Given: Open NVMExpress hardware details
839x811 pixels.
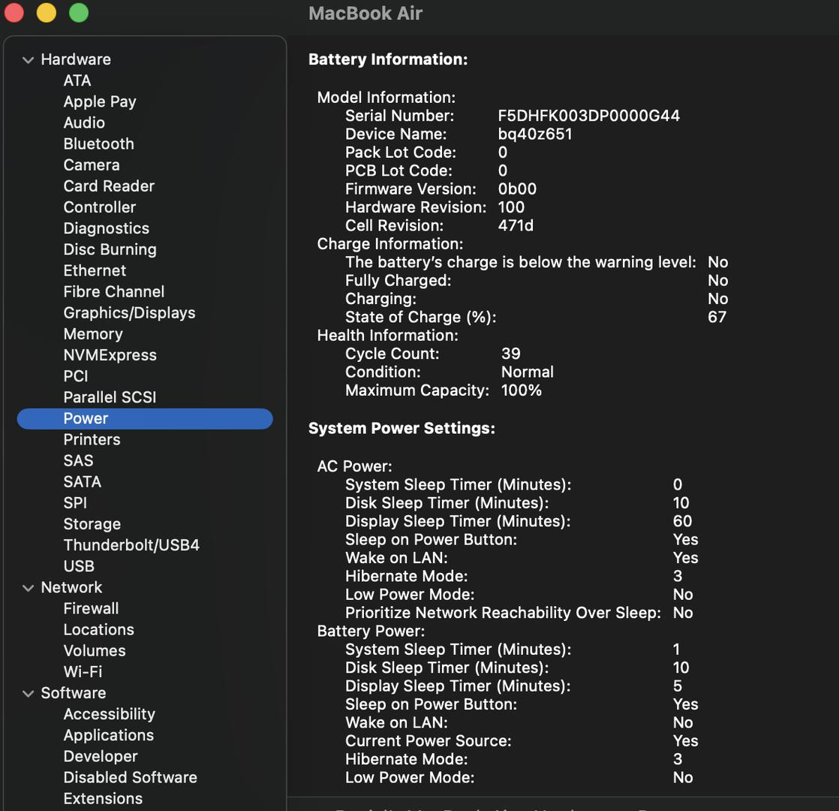Looking at the screenshot, I should (x=110, y=355).
